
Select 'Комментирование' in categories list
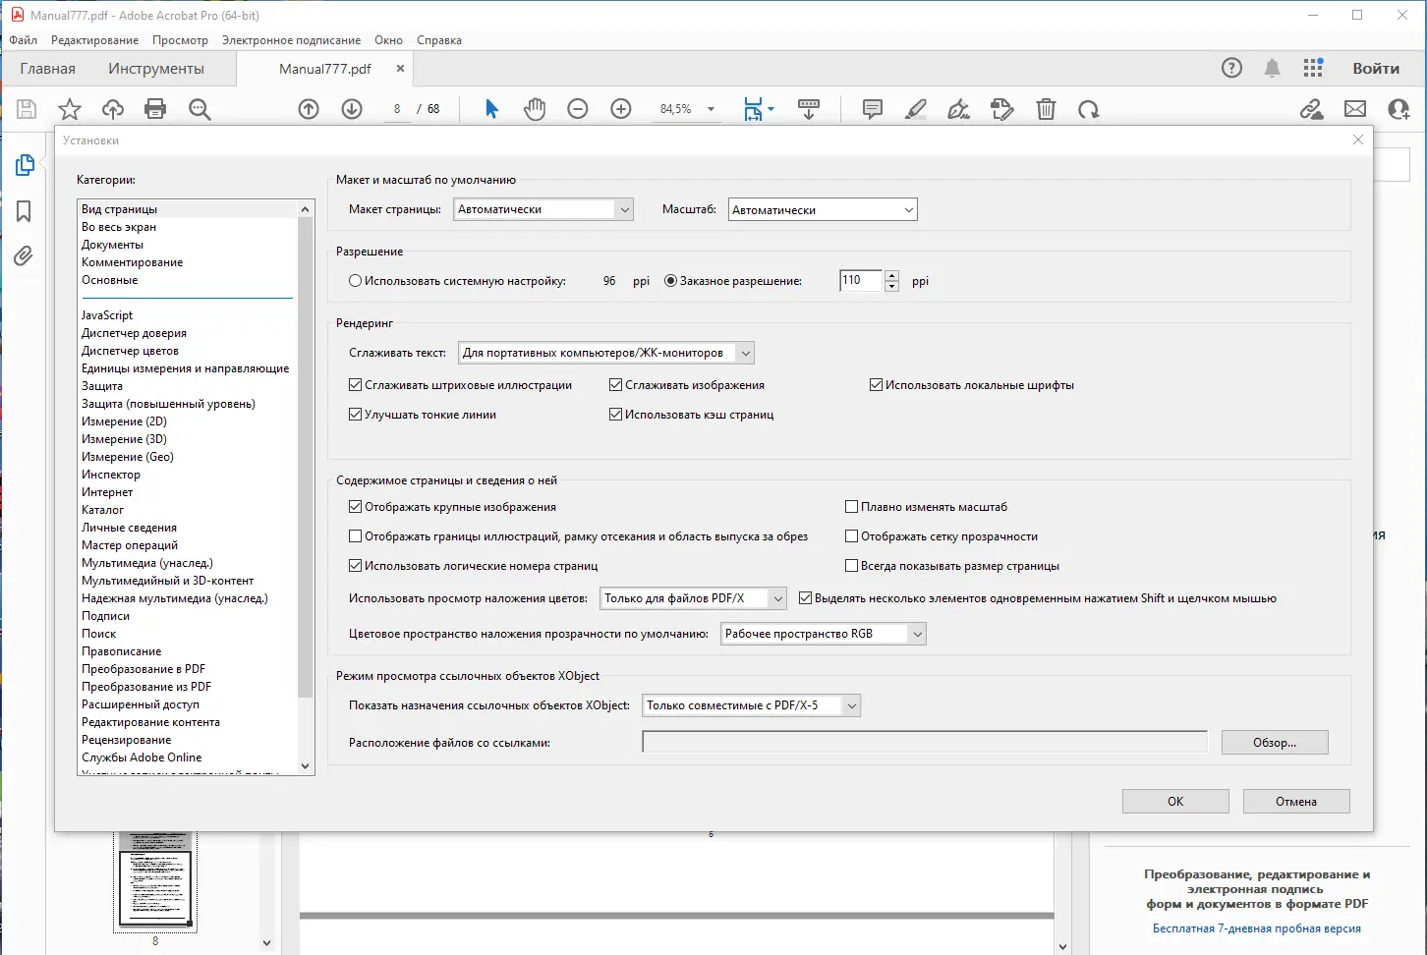coord(133,262)
